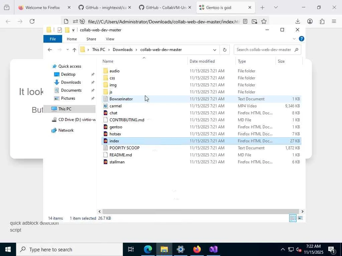Go up one folder level in Explorer
342x256 pixels.
74,50
